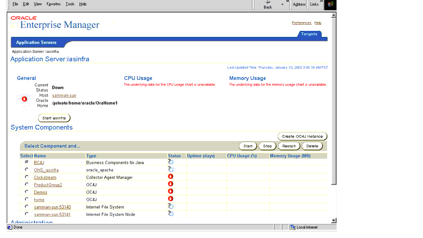Expand Links bar overflow chevron
Screen dimensions: 423x238
coord(322,1)
